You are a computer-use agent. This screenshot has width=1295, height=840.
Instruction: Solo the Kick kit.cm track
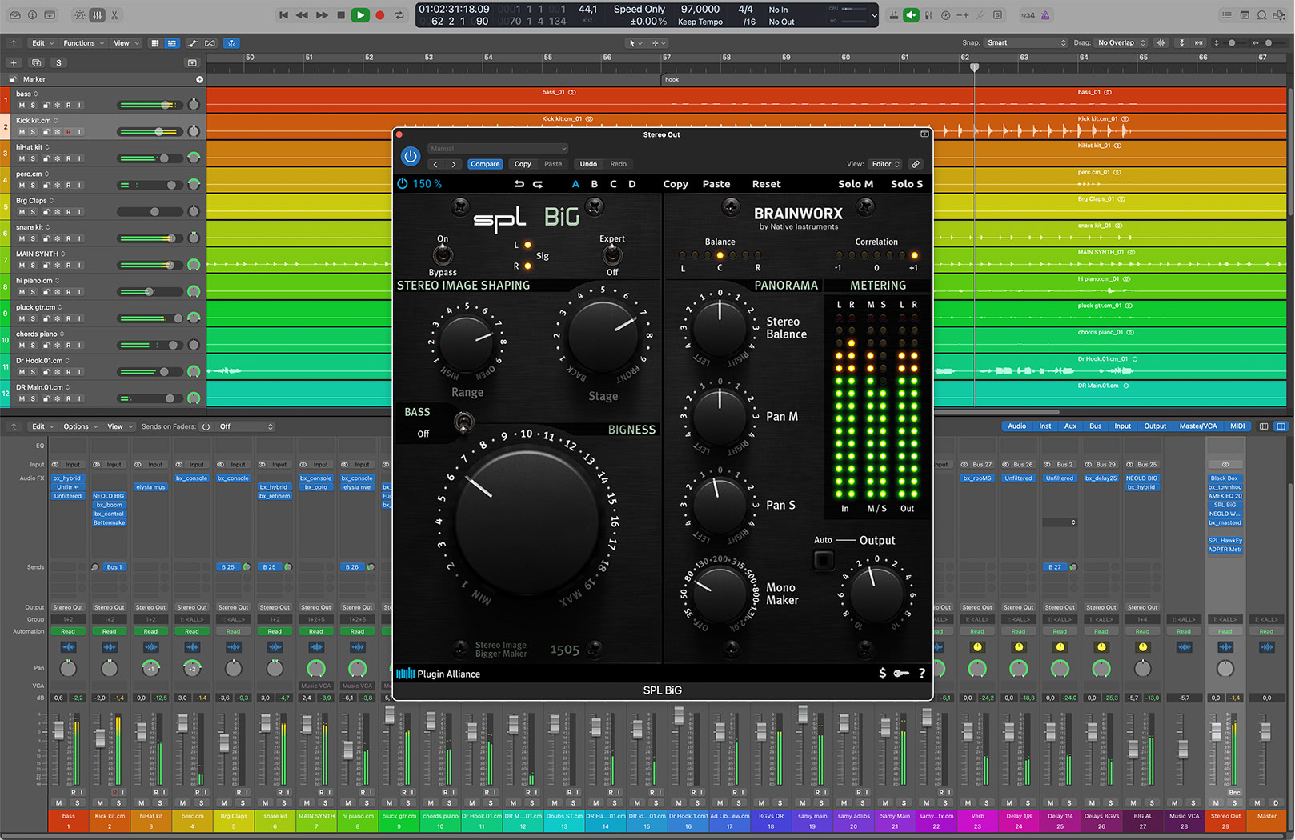[x=33, y=131]
